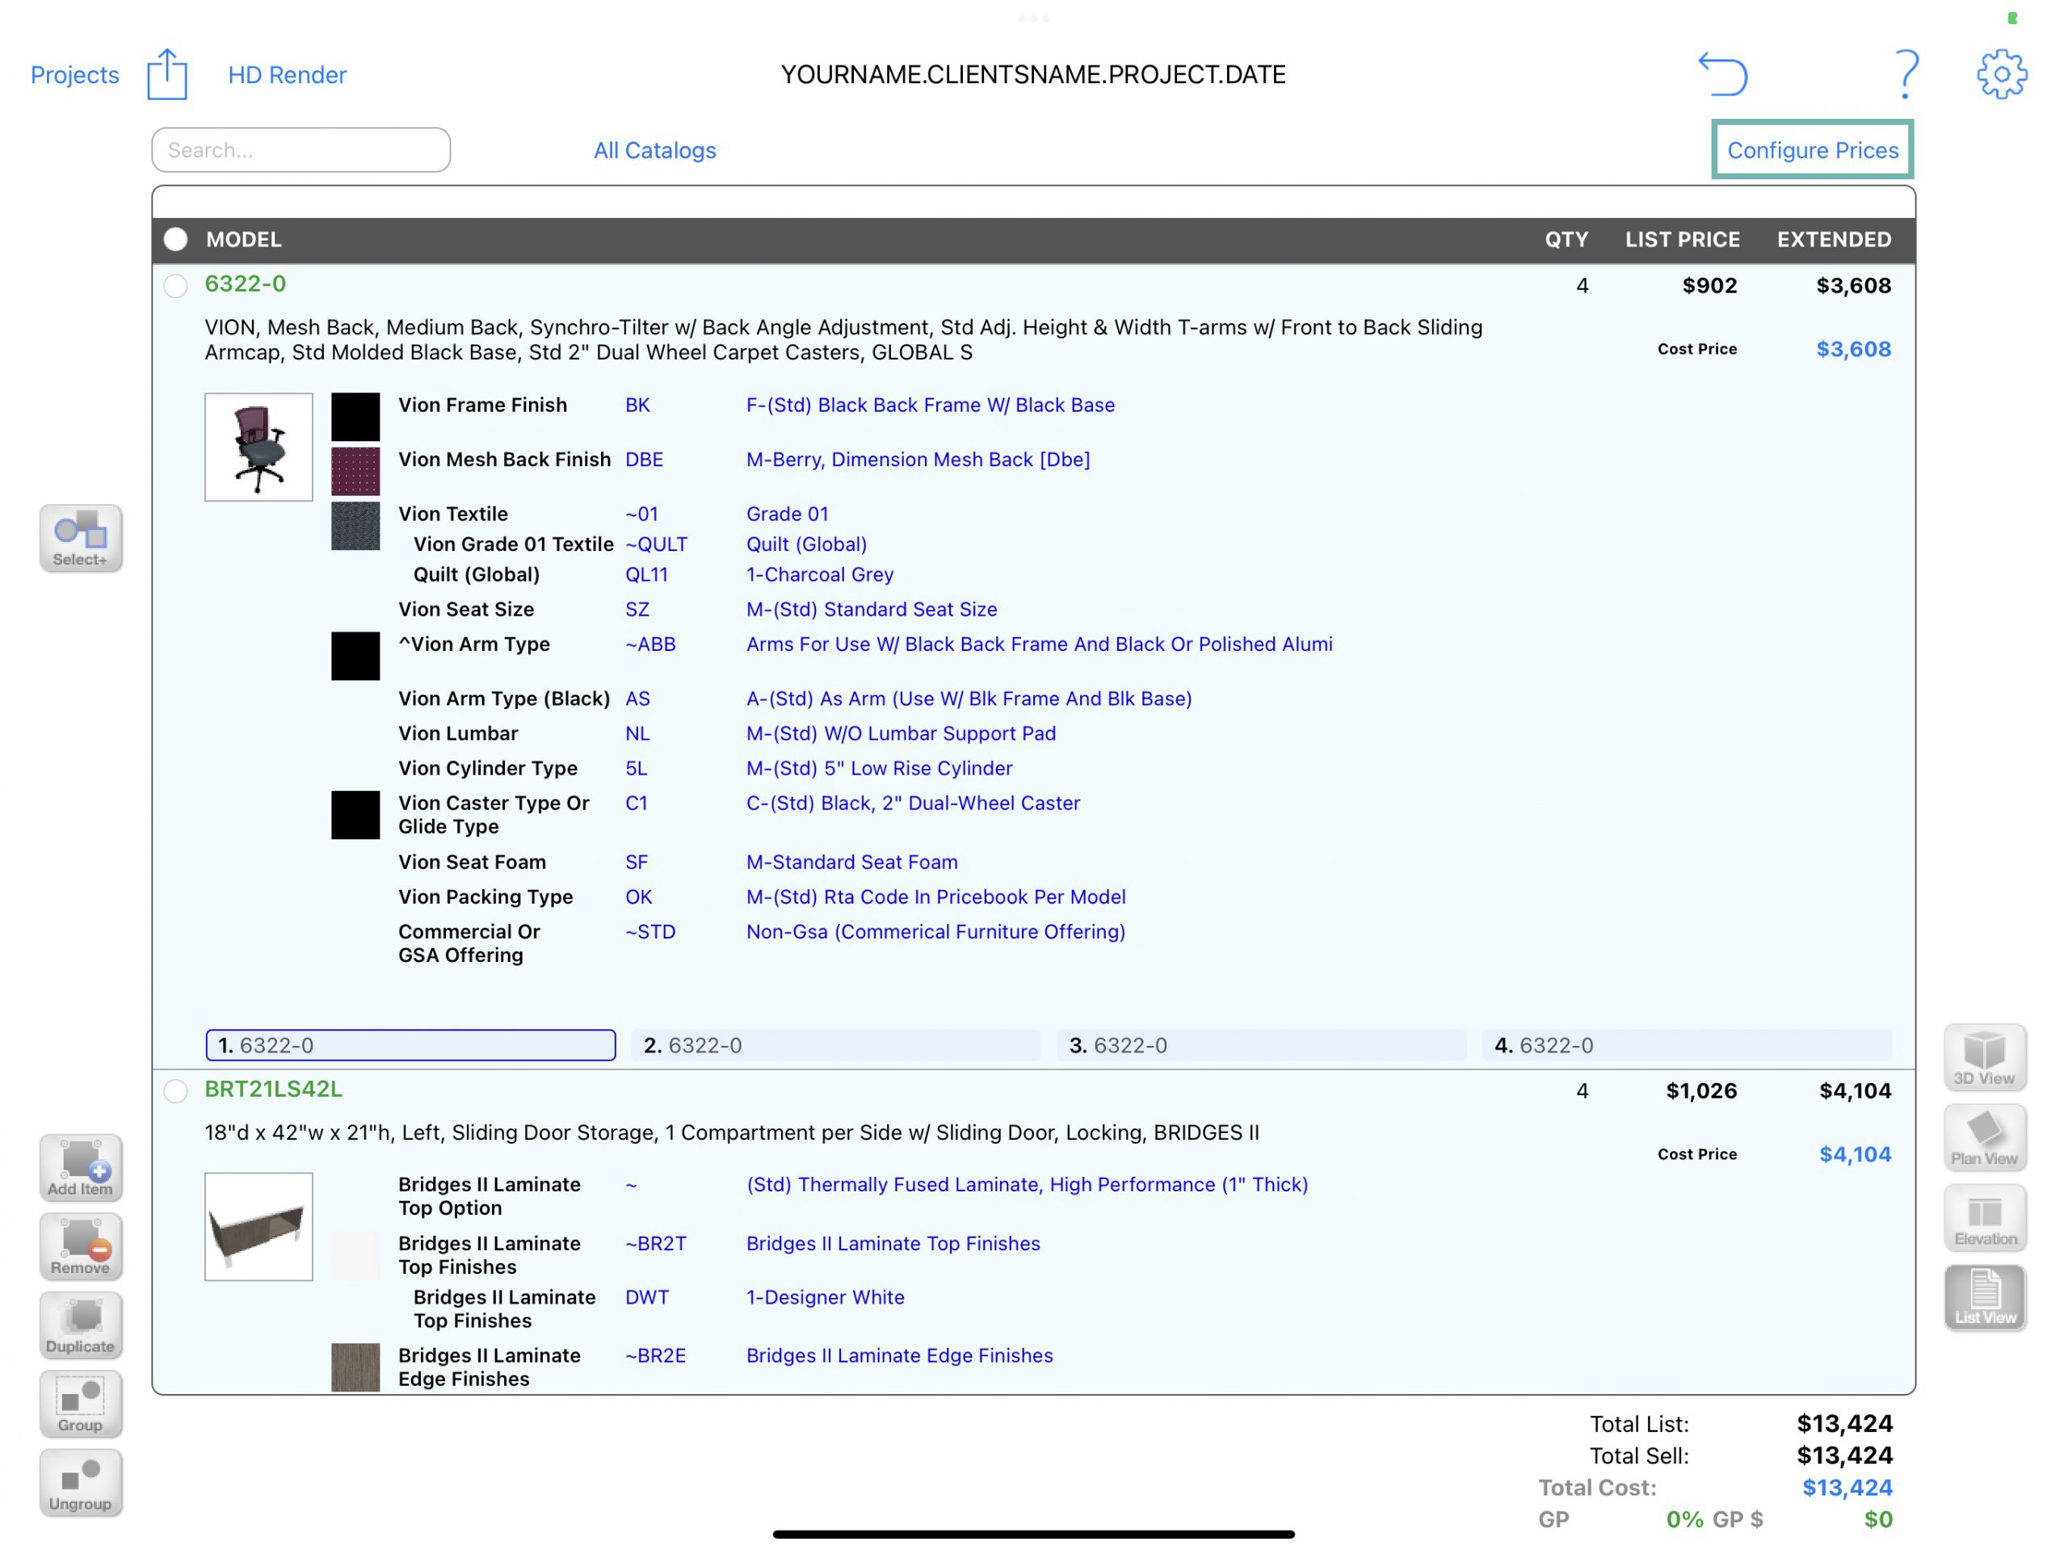Change option M-(Std) Rta Code In Pricebook
Image resolution: width=2068 pixels, height=1550 pixels.
(935, 897)
